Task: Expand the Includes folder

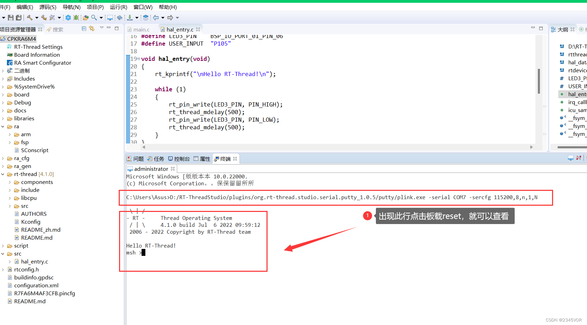Action: [x=3, y=79]
